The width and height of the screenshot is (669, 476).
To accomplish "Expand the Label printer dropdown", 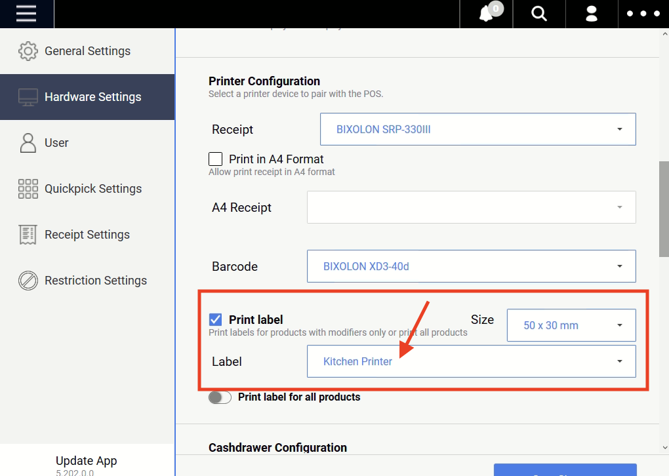I will tap(471, 361).
